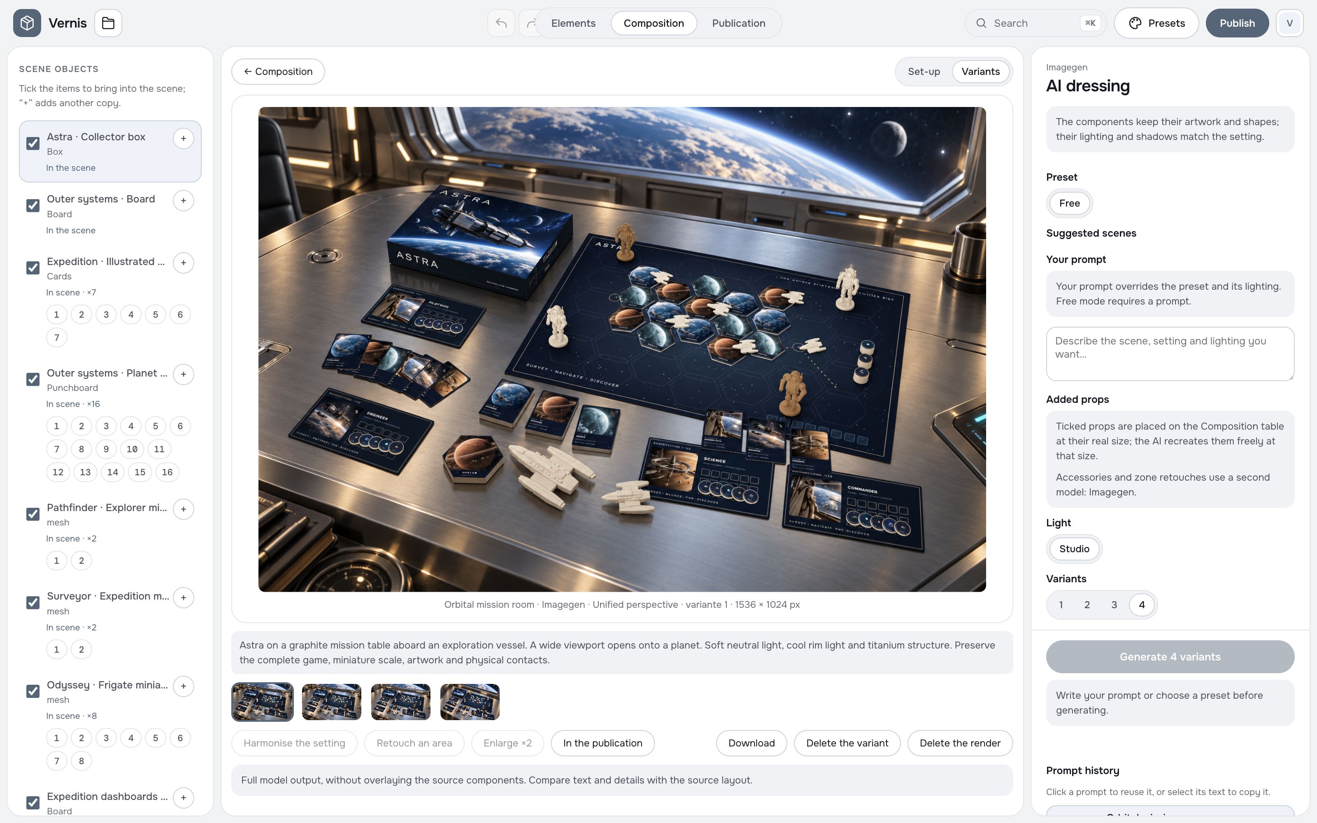The height and width of the screenshot is (823, 1317).
Task: Add a copy of Expedition dashboards board
Action: point(184,798)
